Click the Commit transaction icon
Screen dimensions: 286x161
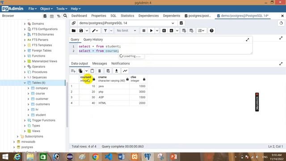pos(184,31)
